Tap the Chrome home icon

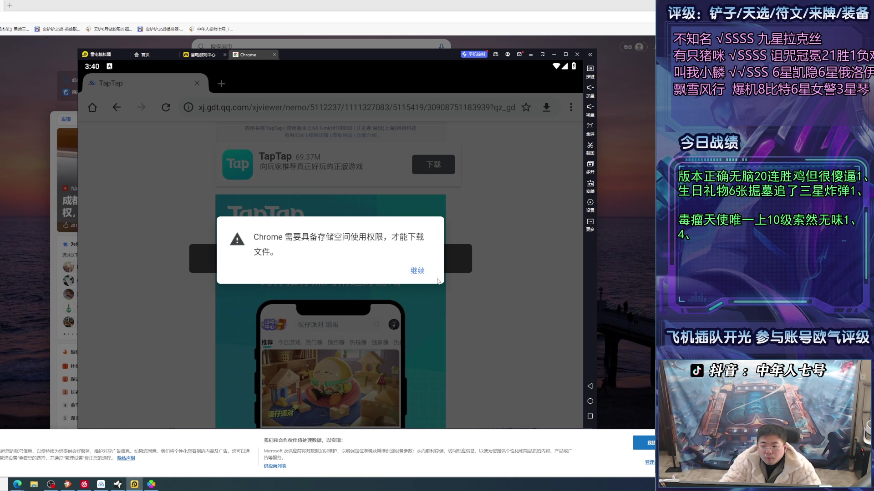coord(92,107)
